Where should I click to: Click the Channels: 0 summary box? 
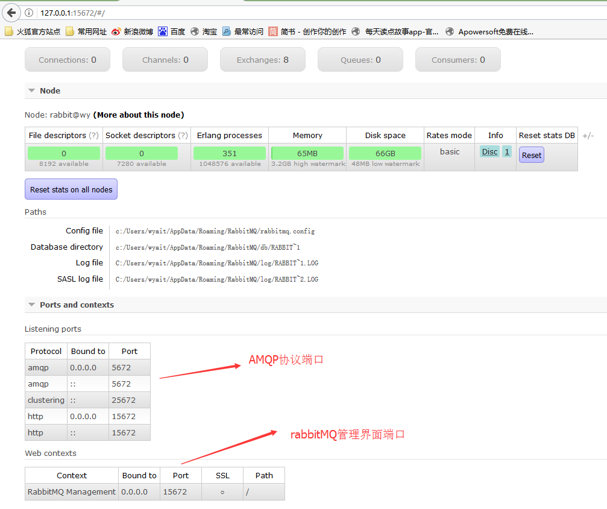[x=165, y=60]
